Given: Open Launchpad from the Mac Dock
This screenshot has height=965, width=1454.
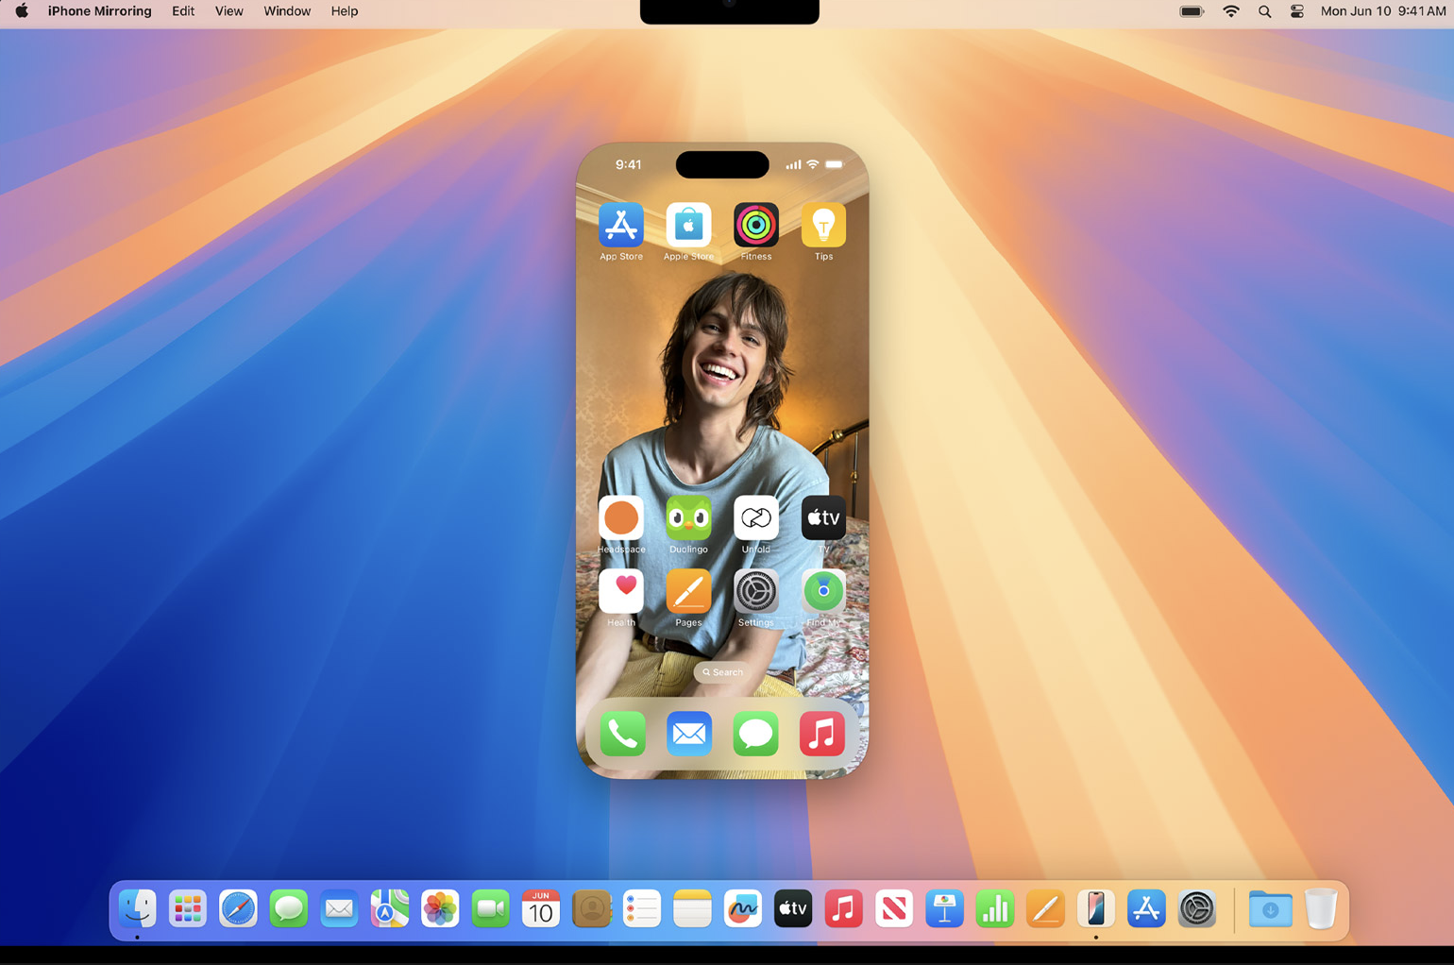Looking at the screenshot, I should (x=188, y=909).
